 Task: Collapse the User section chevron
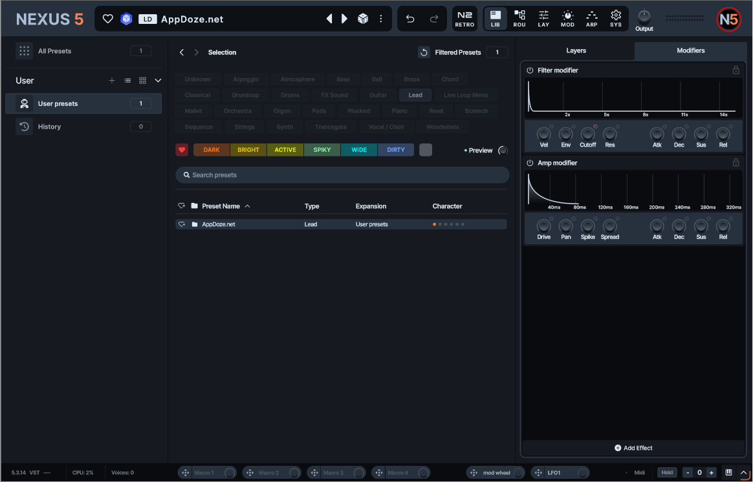point(158,81)
